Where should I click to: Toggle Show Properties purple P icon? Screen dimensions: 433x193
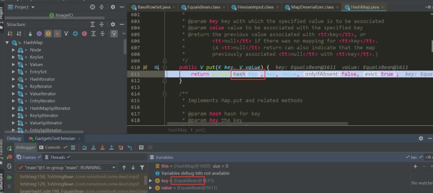coord(39,34)
